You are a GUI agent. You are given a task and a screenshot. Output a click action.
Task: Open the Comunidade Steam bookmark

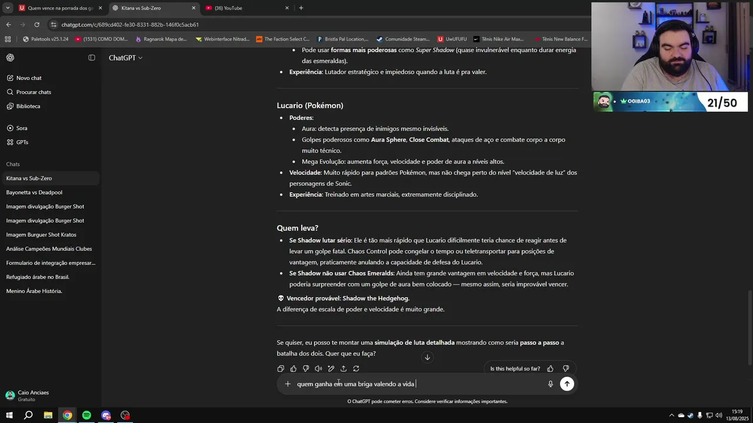403,39
